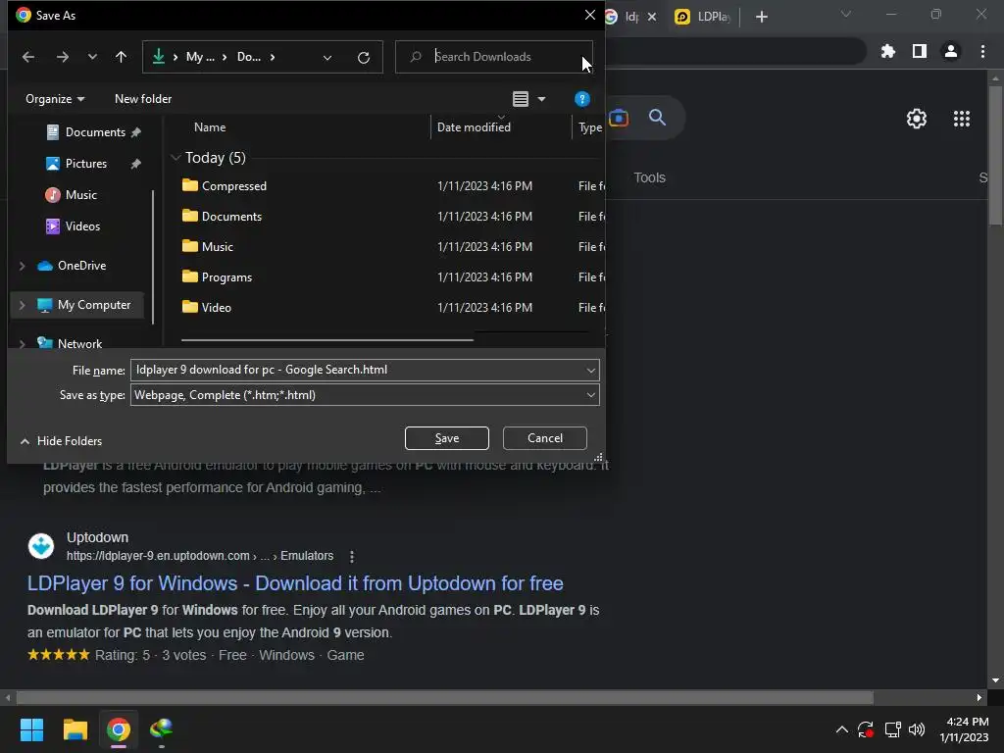The height and width of the screenshot is (753, 1004).
Task: Click the Cancel button
Action: pos(545,438)
